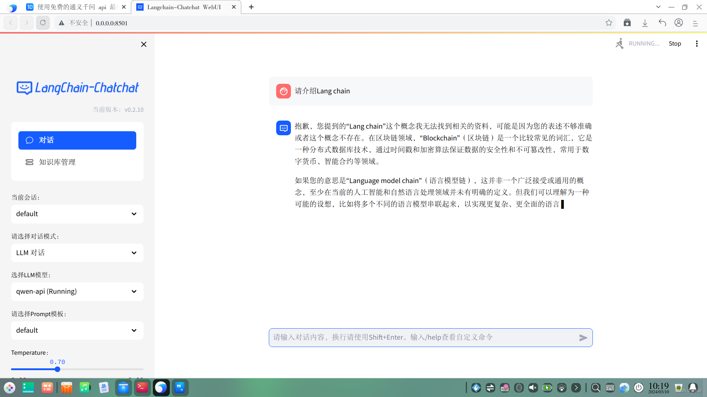707x397 pixels.
Task: Expand the hidden tray icons arrow
Action: click(576, 388)
